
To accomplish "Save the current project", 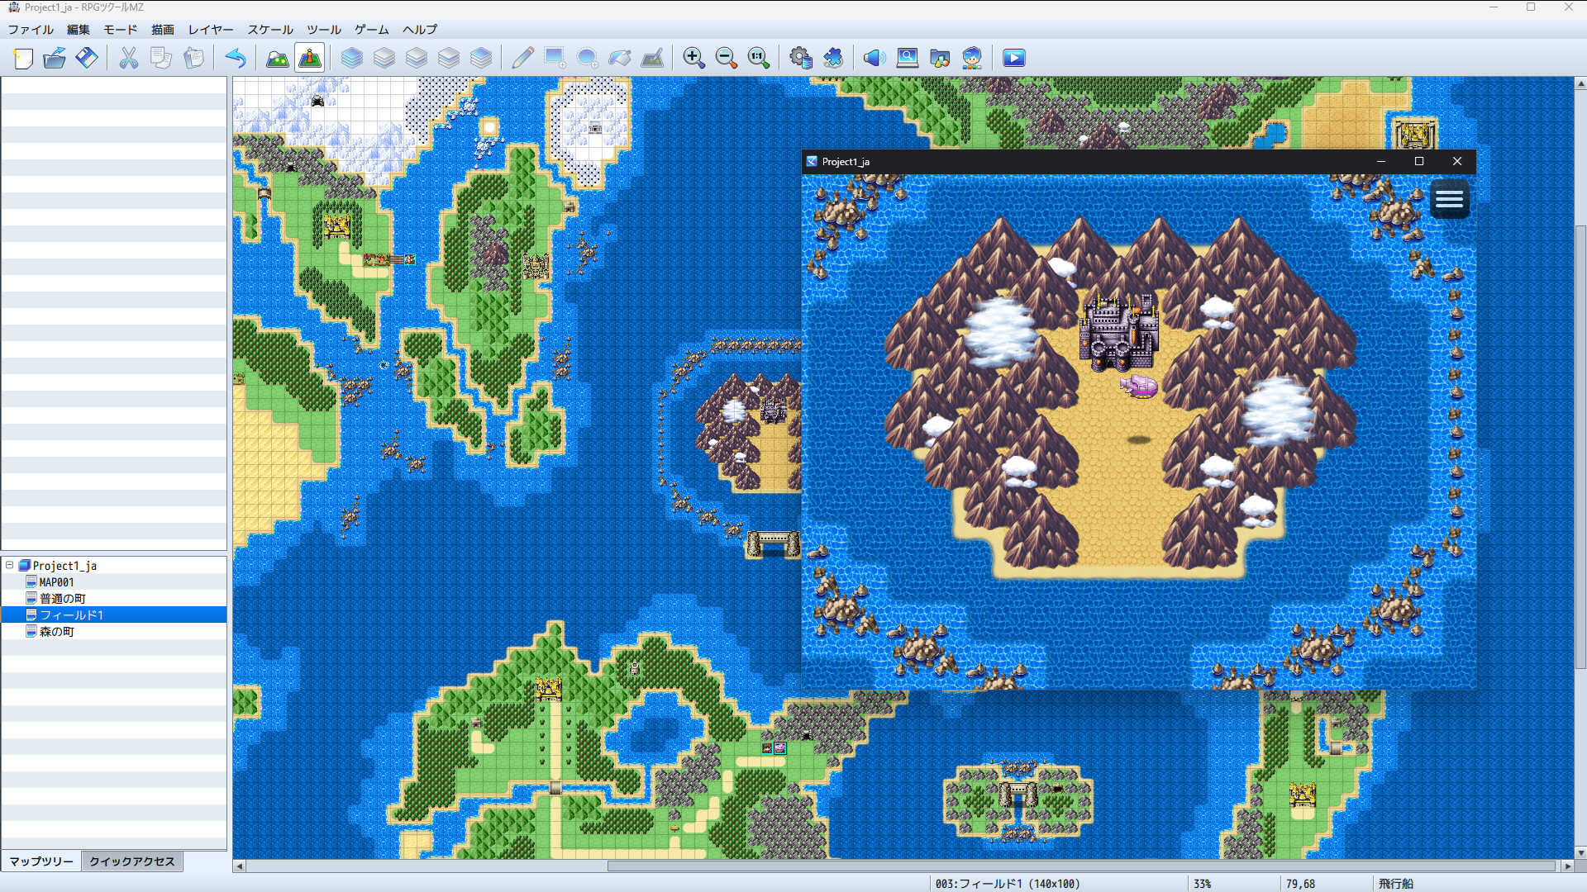I will (87, 58).
